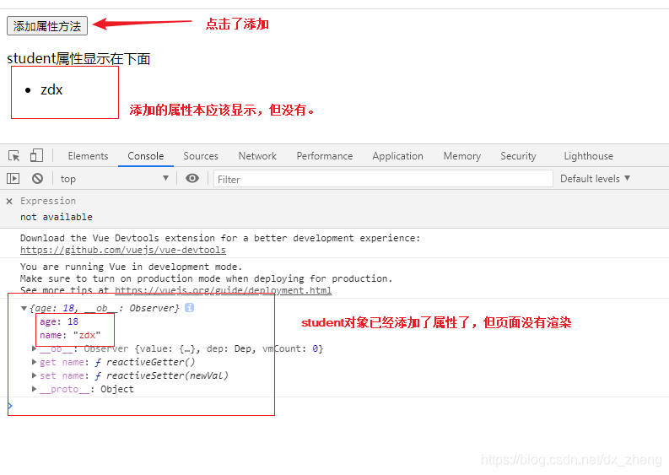Select the age: 18 property row
Viewport: 669px width, 475px height.
click(x=59, y=321)
